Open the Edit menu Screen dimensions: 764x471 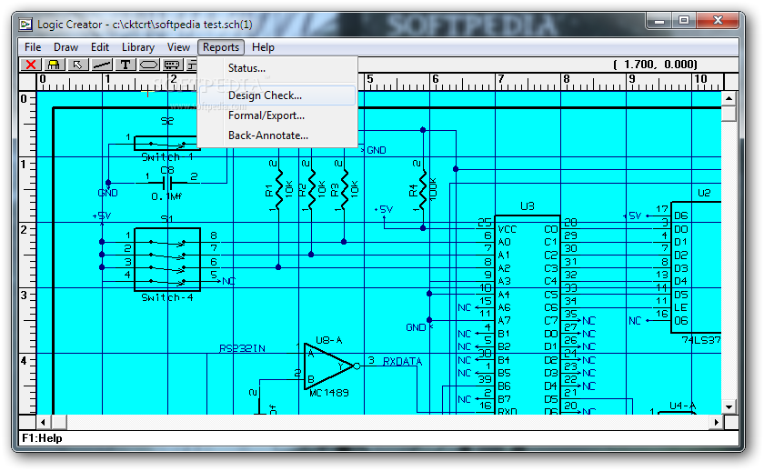point(100,47)
